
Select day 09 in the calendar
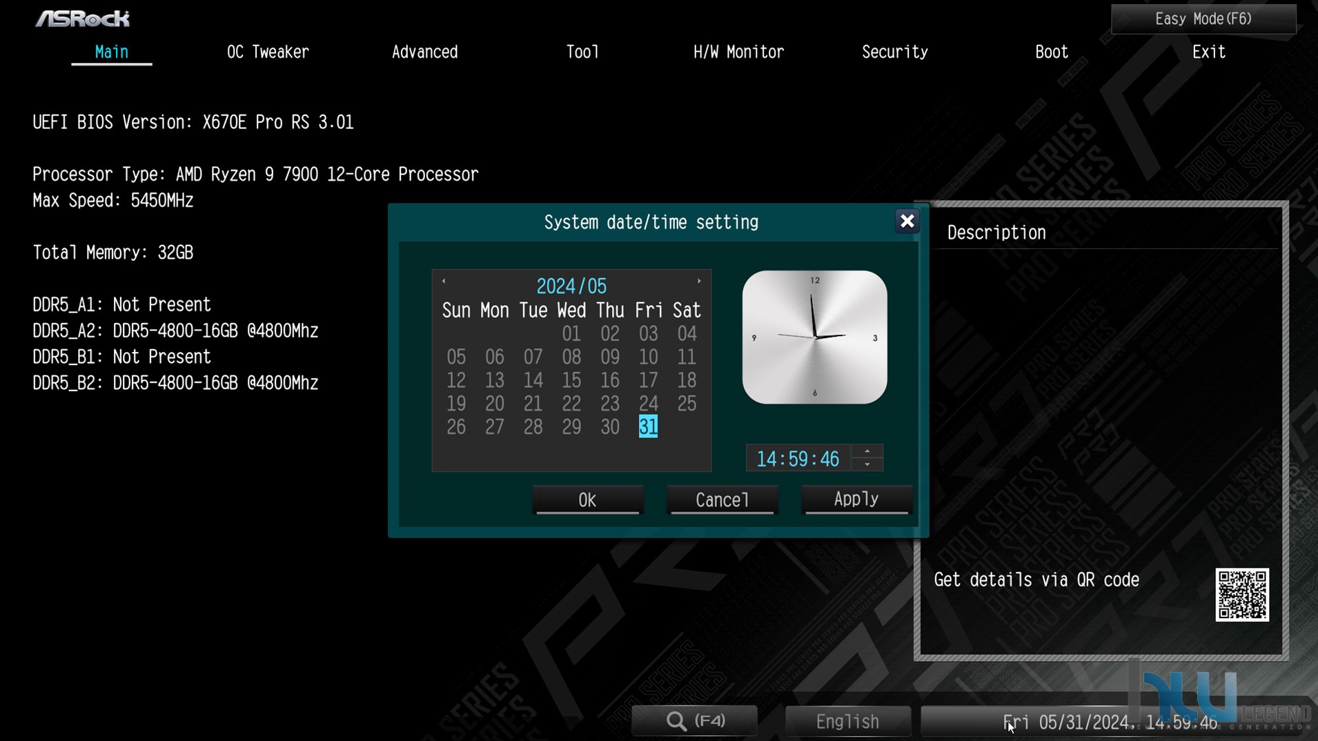pos(610,357)
